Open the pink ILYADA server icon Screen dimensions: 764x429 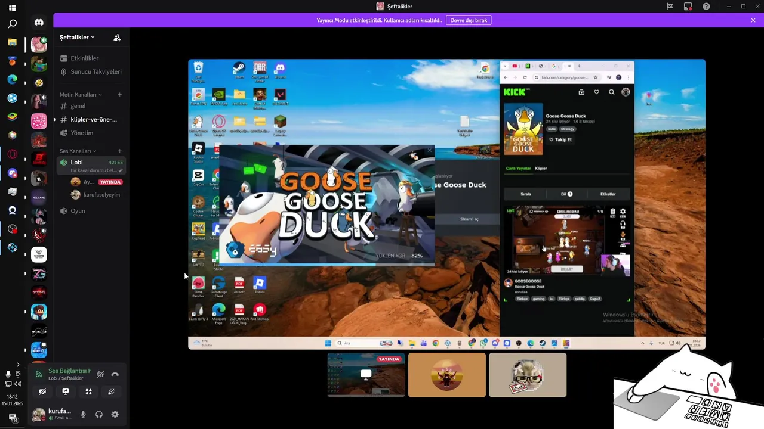[39, 121]
